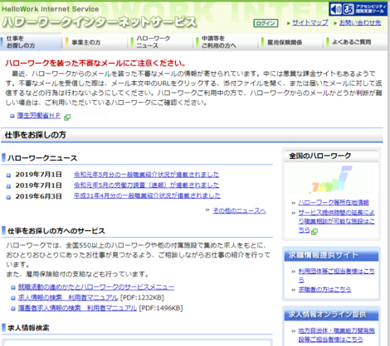Click the 求職者の方はこちら link
Image resolution: width=390 pixels, height=346 pixels.
(324, 290)
